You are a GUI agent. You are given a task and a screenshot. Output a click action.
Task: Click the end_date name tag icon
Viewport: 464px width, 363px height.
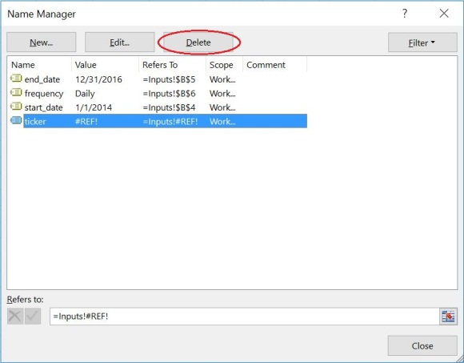[x=16, y=79]
